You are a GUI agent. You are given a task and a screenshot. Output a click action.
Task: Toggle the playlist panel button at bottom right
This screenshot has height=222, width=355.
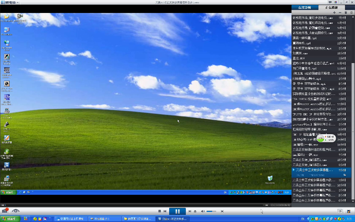340,211
